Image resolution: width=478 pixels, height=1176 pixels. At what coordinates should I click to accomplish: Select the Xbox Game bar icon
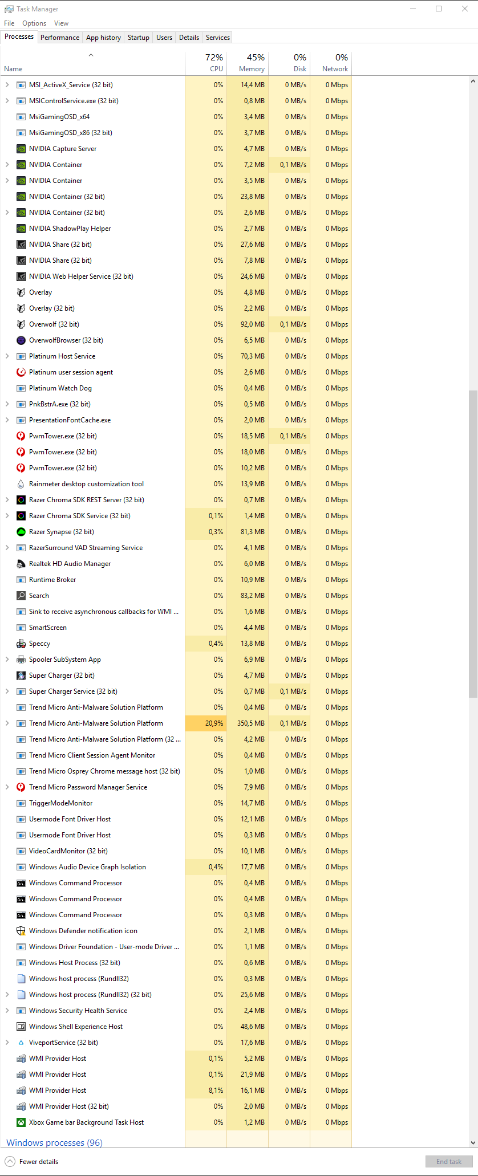(21, 1122)
